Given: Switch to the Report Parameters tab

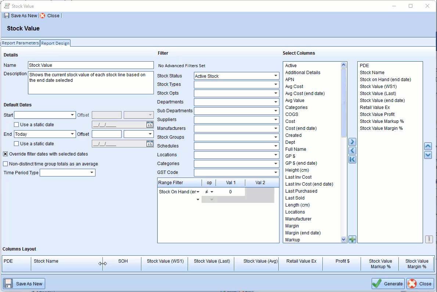Looking at the screenshot, I should [20, 43].
